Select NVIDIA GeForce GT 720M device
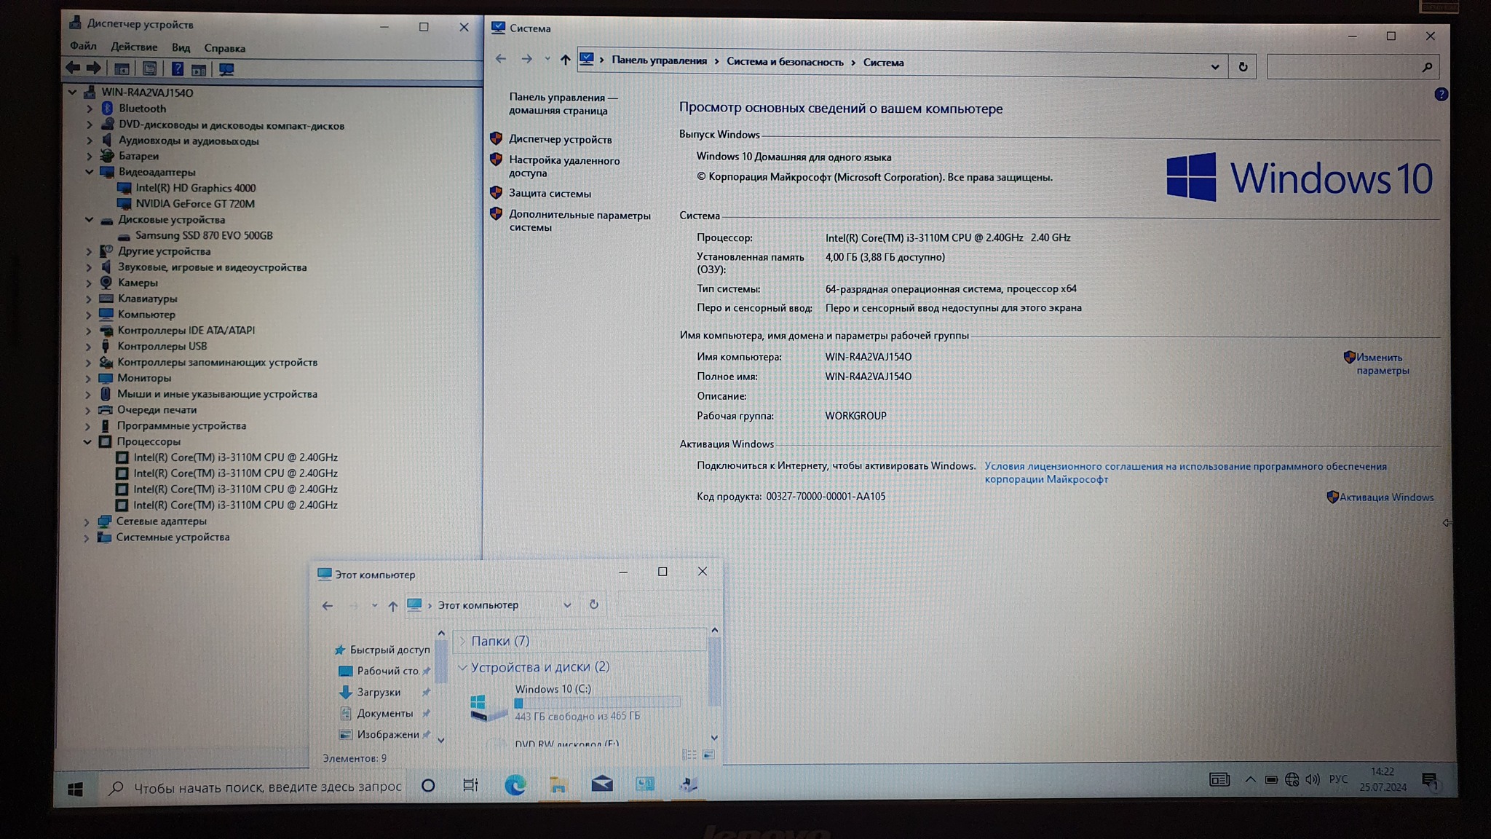1491x839 pixels. pyautogui.click(x=194, y=204)
